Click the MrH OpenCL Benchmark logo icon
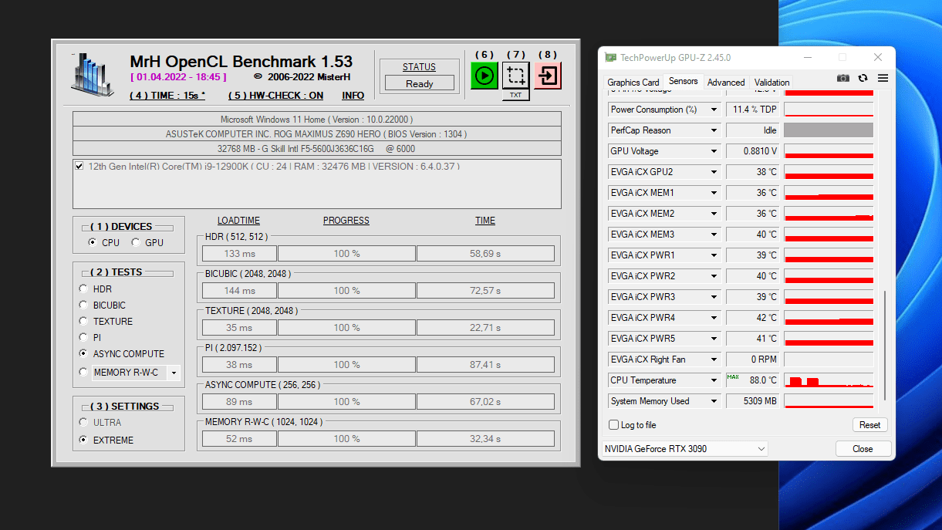The width and height of the screenshot is (942, 530). [x=92, y=76]
